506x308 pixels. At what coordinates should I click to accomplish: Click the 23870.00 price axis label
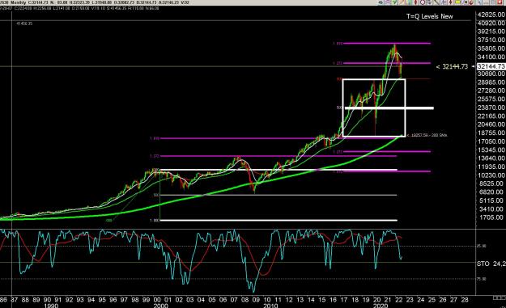click(491, 108)
